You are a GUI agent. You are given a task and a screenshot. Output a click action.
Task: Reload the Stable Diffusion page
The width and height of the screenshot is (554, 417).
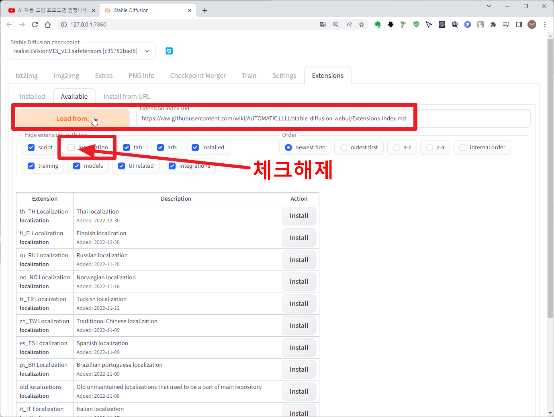tap(35, 24)
